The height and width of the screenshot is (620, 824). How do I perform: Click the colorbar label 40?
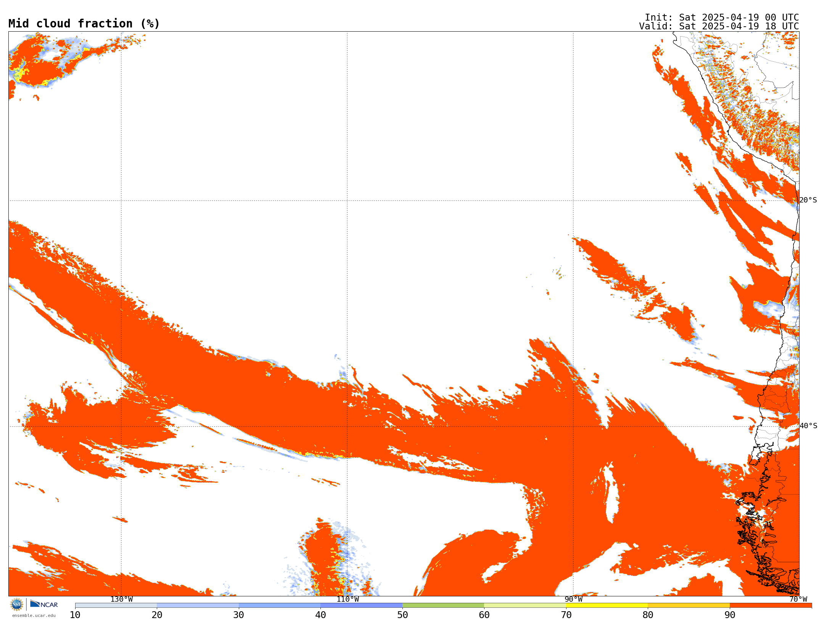tap(320, 615)
